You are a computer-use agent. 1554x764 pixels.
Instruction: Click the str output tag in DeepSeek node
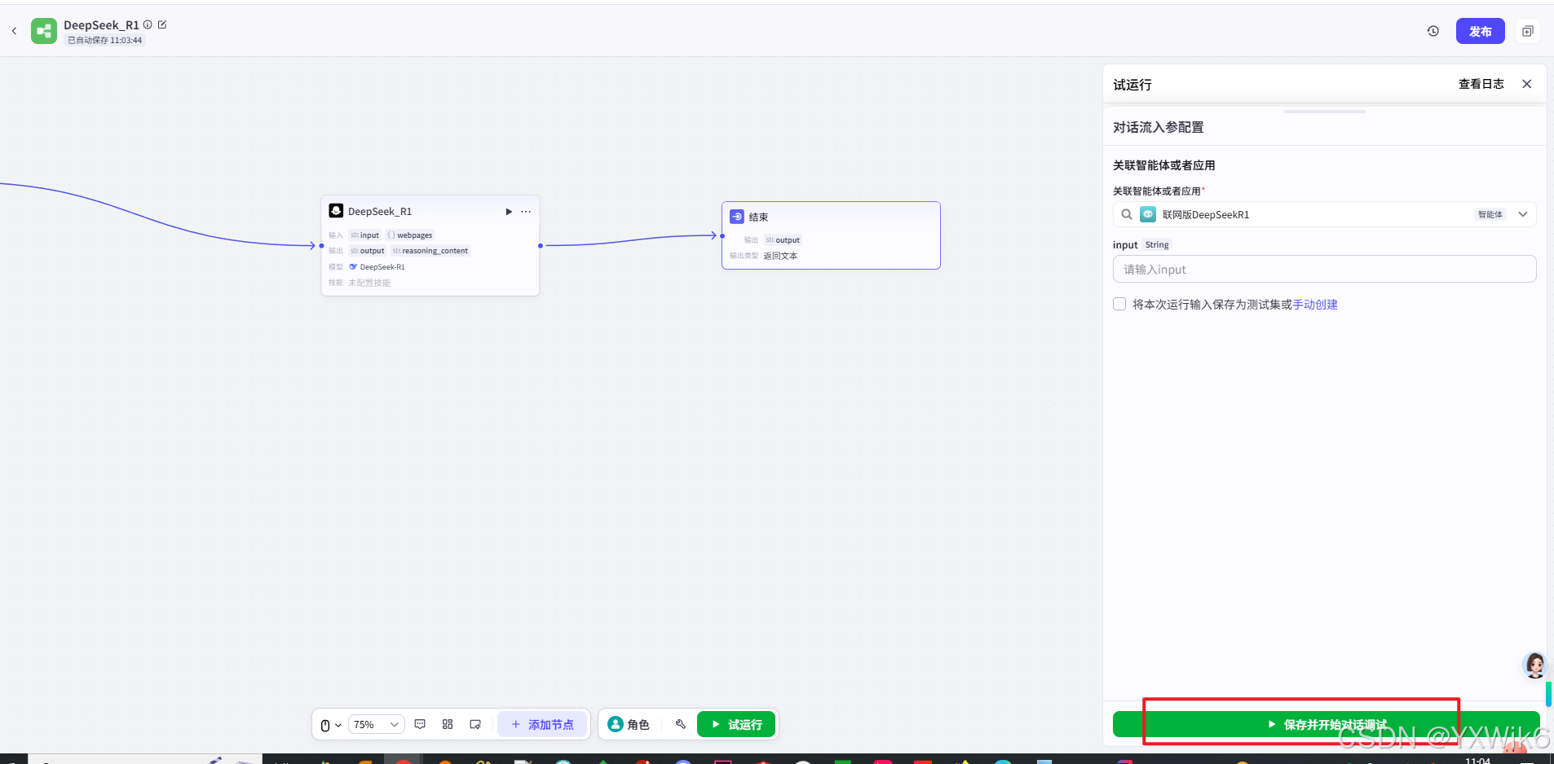click(x=367, y=251)
